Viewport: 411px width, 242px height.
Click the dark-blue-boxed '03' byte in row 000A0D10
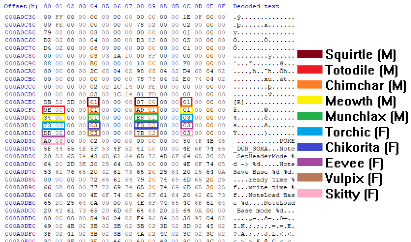(93, 125)
